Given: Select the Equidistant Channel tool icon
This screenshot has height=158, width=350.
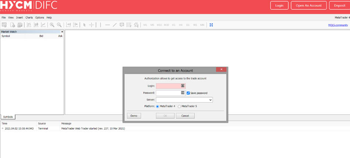Looking at the screenshot, I should [x=129, y=25].
